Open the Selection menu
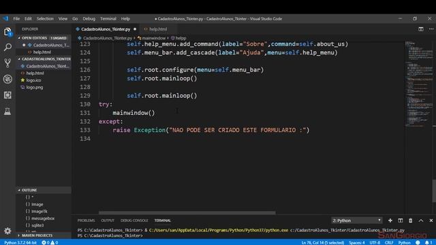The image size is (436, 245). (x=45, y=18)
